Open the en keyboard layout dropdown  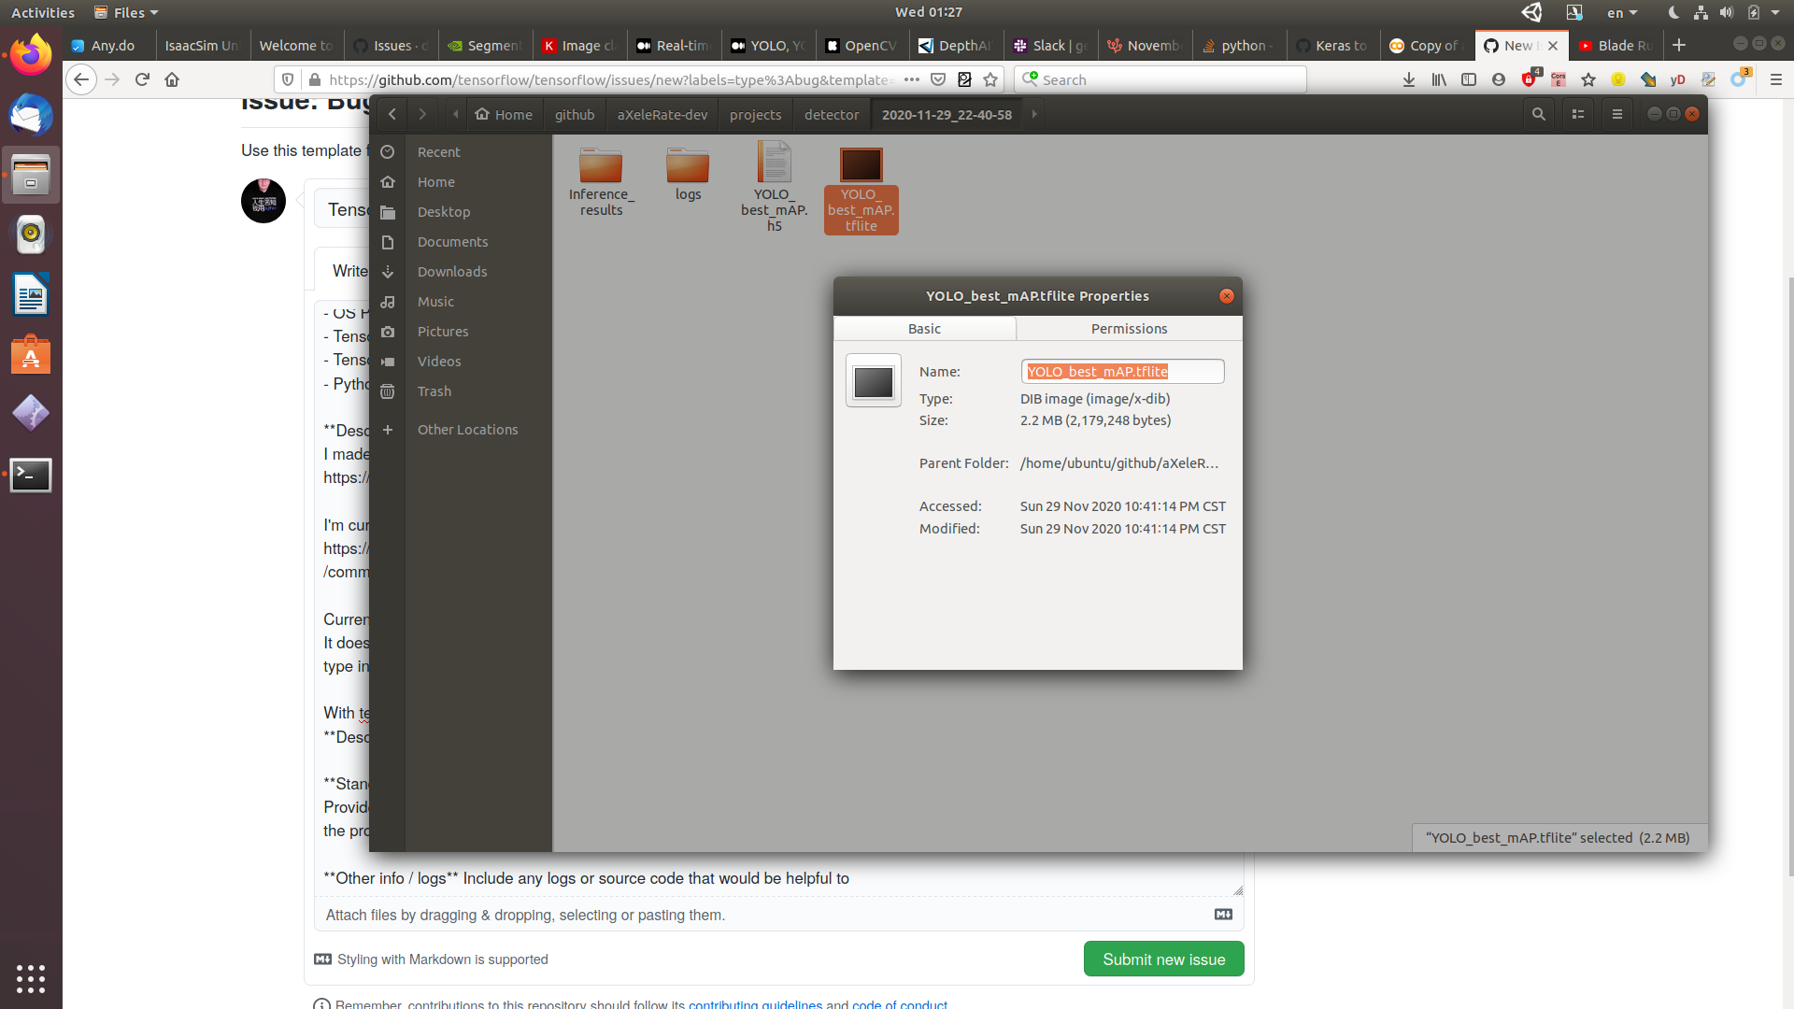(1622, 12)
